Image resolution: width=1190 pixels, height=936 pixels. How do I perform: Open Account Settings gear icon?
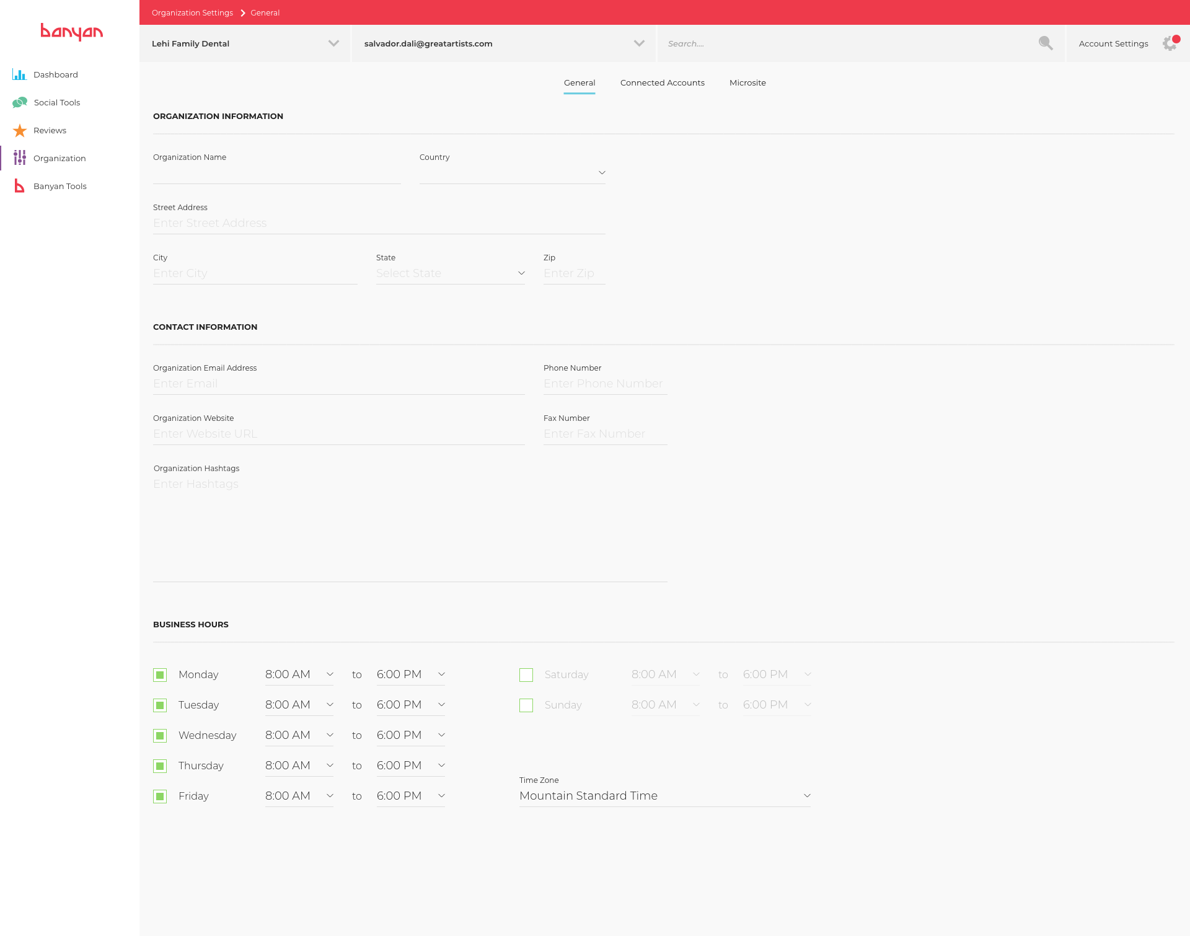[x=1170, y=43]
